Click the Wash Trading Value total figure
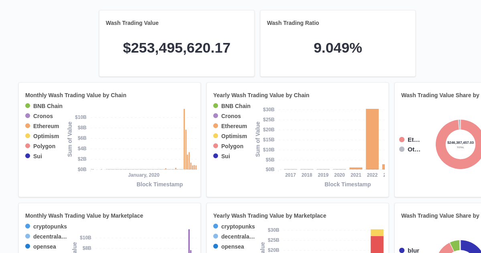Screen dimensions: 481x253 pyautogui.click(x=176, y=48)
